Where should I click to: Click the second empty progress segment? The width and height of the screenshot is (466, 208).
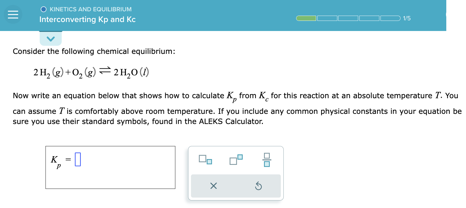point(327,18)
